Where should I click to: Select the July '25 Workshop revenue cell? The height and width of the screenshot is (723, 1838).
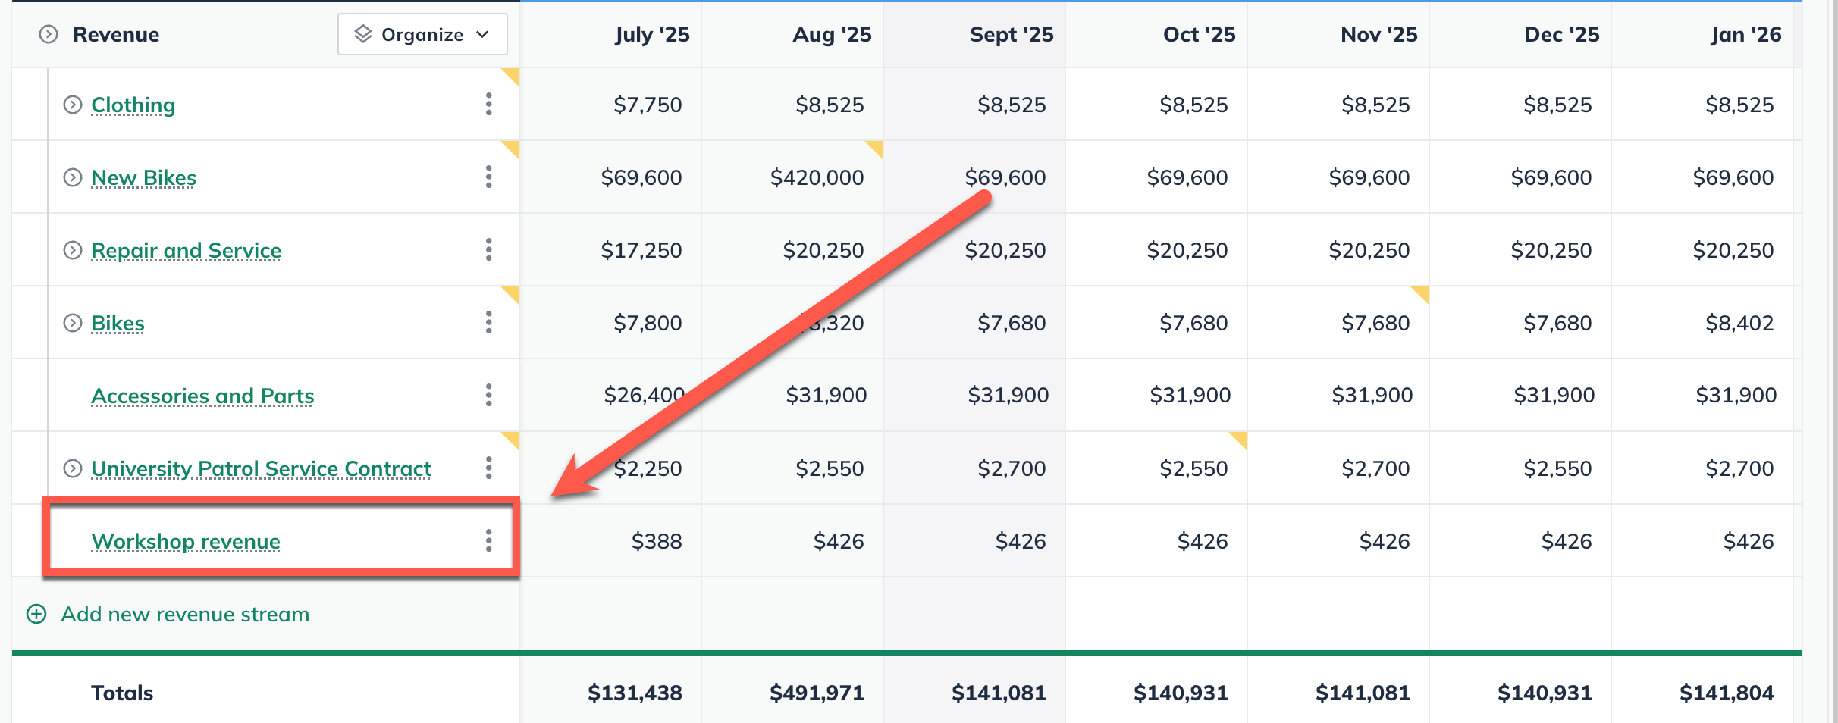(657, 541)
